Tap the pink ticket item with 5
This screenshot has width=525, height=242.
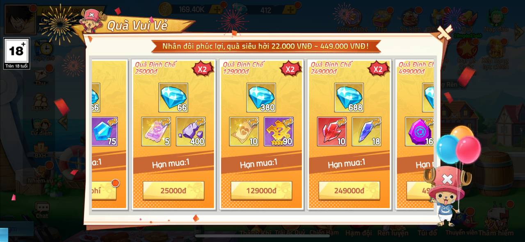pyautogui.click(x=156, y=131)
